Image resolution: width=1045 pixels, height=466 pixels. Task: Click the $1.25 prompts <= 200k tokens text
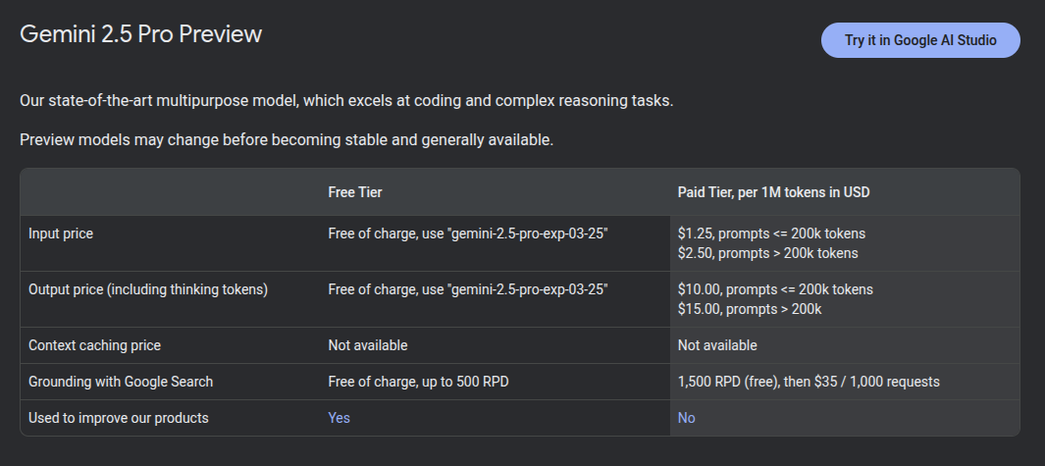tap(771, 233)
